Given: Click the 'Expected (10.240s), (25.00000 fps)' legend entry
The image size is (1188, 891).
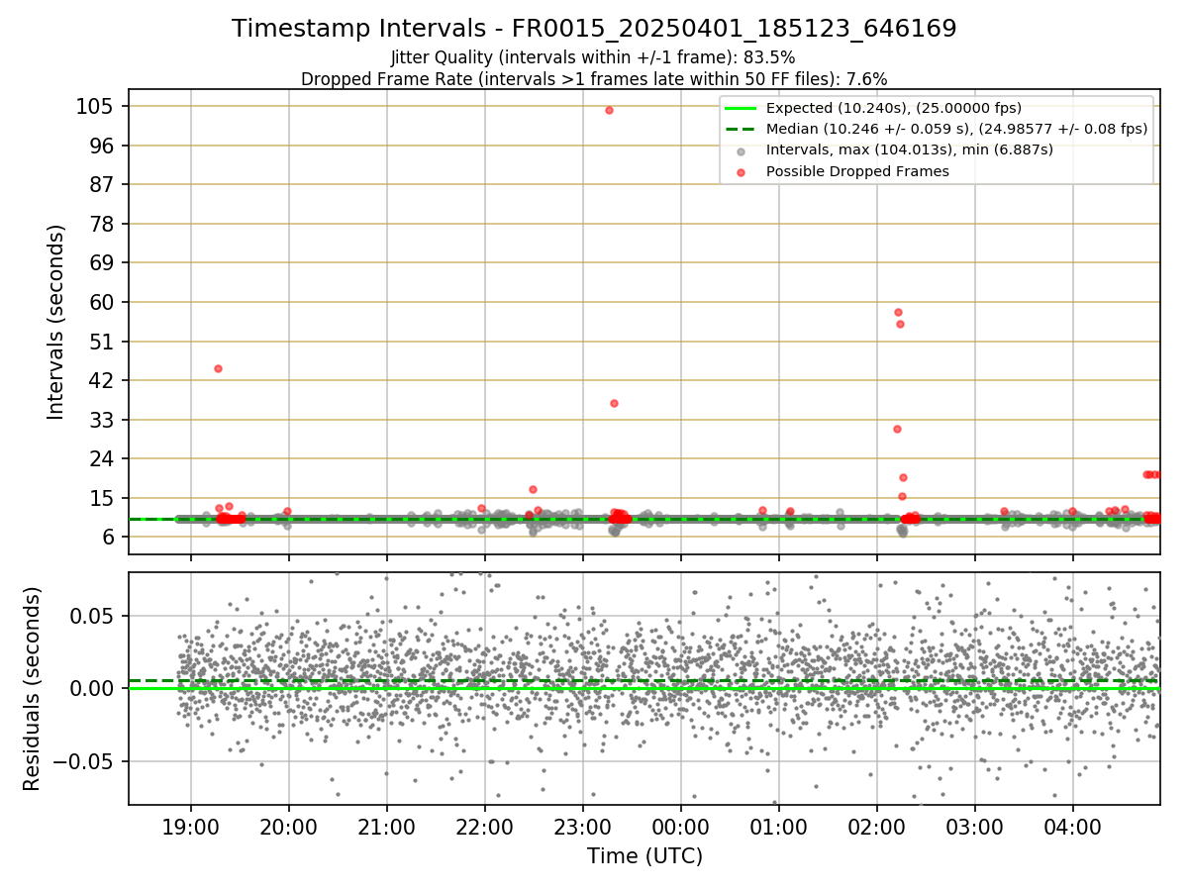Looking at the screenshot, I should coord(894,108).
